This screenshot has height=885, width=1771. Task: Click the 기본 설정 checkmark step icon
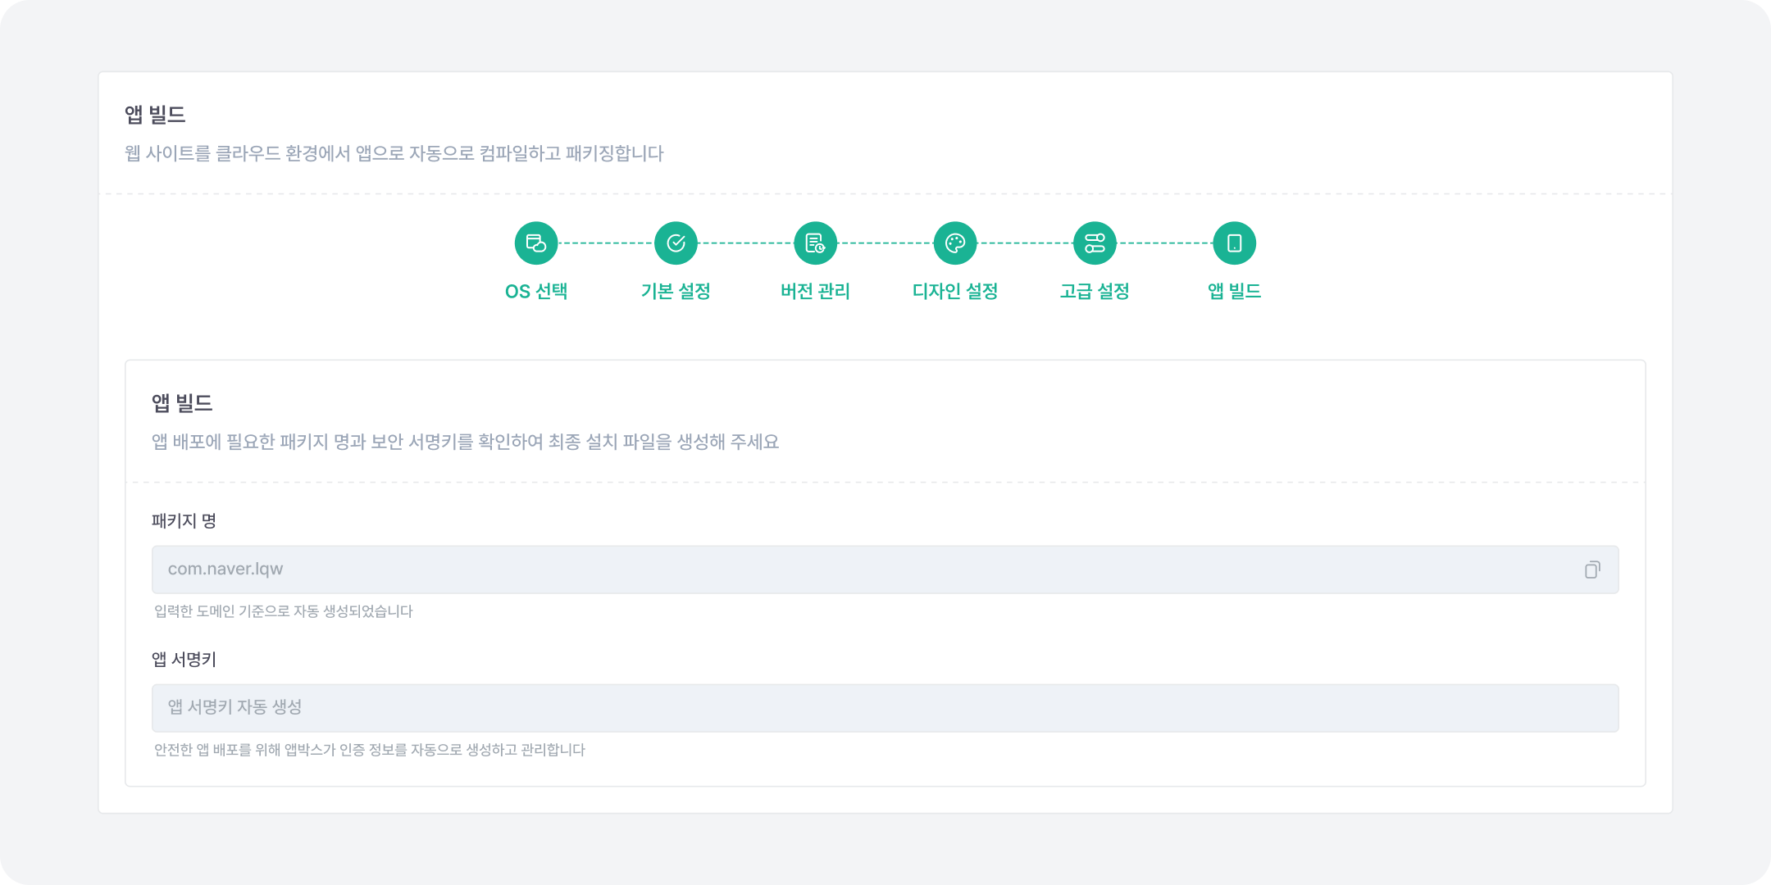(x=676, y=243)
